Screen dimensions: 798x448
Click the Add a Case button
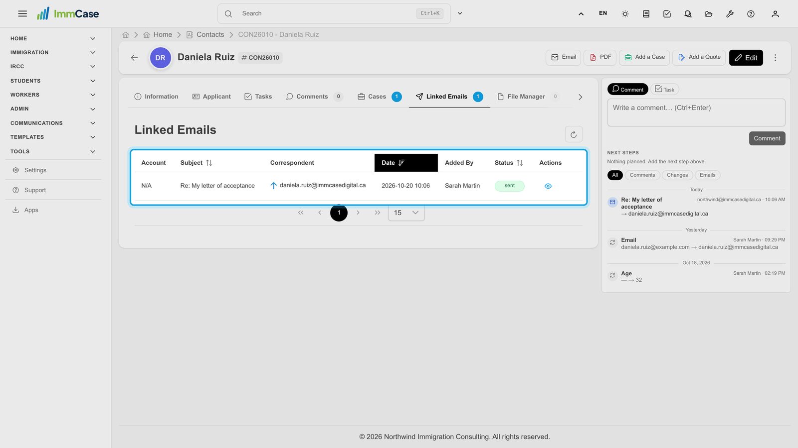coord(644,57)
